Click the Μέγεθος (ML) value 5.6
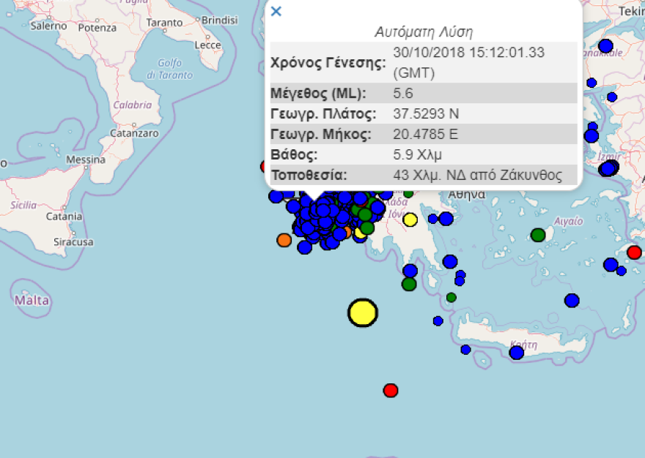The image size is (645, 458). pos(403,93)
